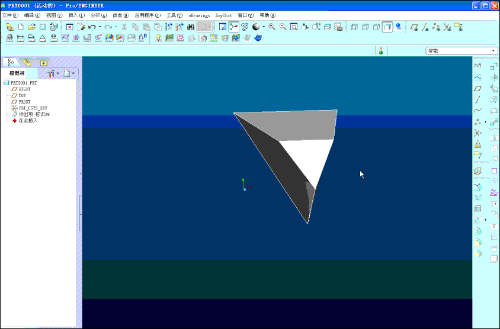Open the redo history dropdown arrow
The height and width of the screenshot is (329, 500).
pyautogui.click(x=116, y=27)
